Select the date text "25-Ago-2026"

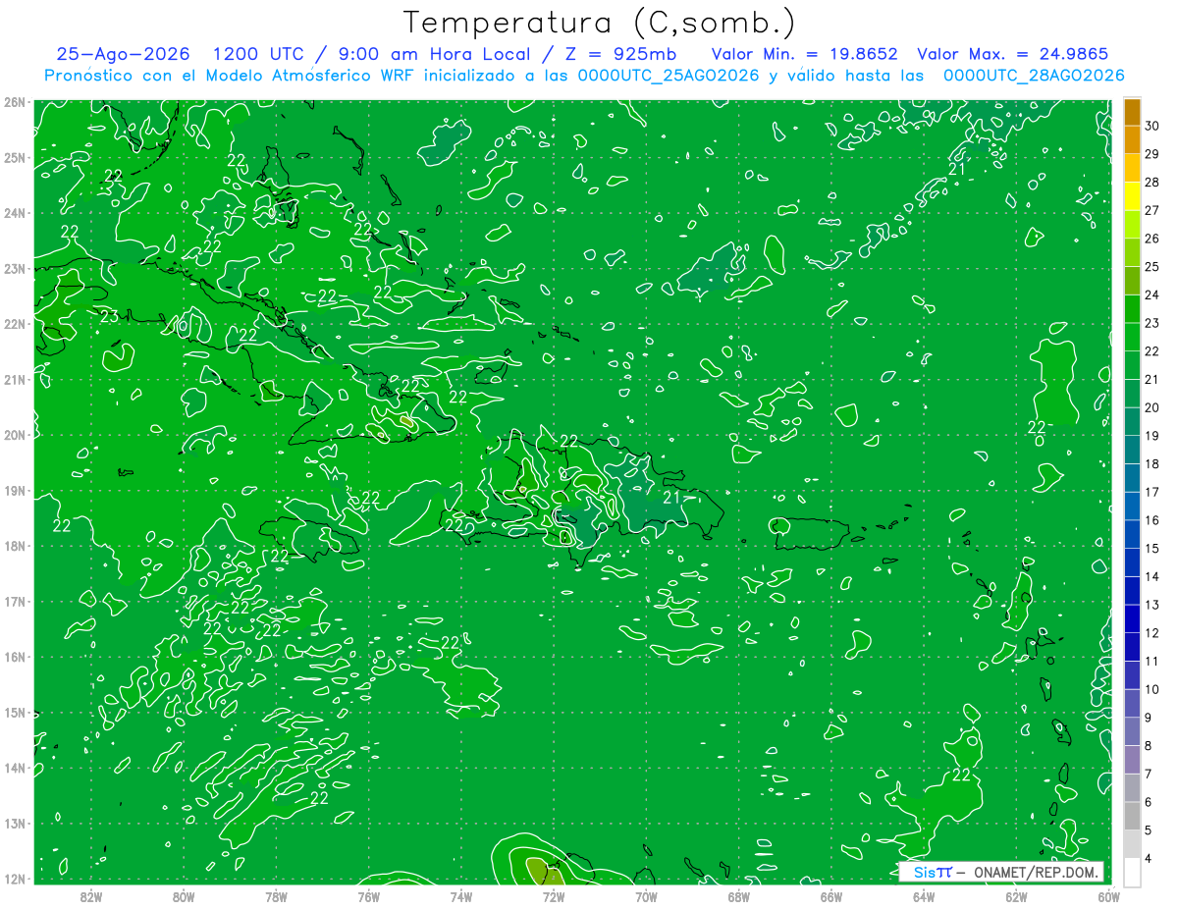pos(123,54)
